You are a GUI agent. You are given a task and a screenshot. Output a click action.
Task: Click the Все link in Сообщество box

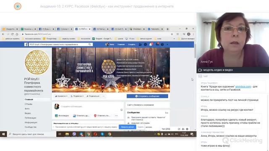166,113
